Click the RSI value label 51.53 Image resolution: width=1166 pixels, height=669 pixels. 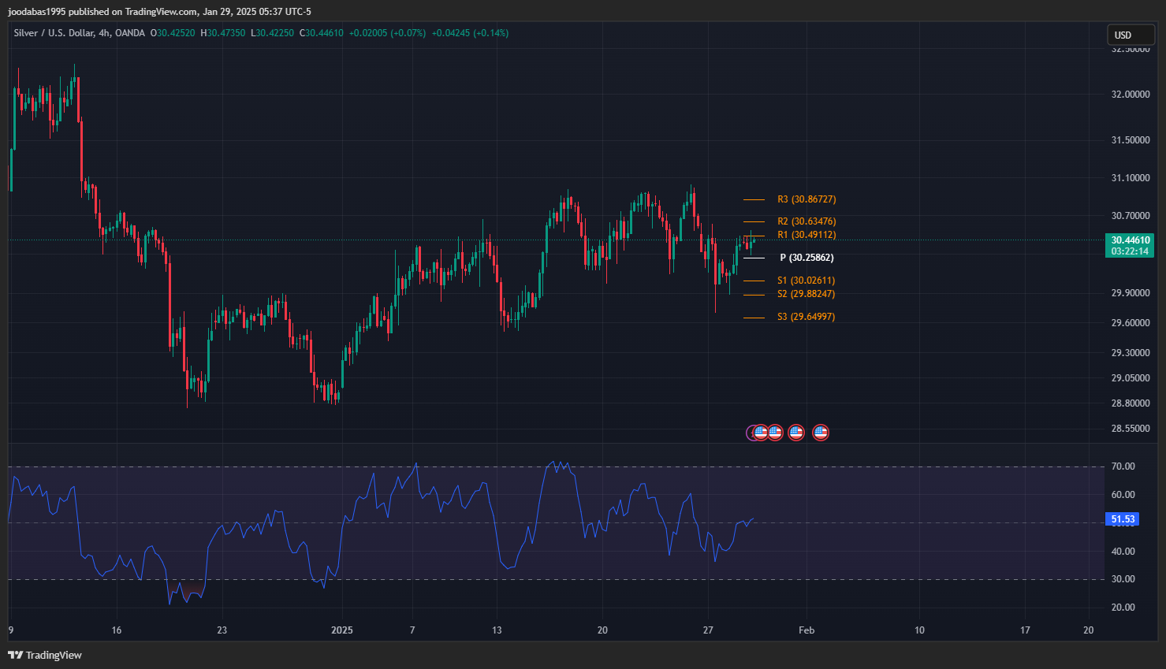[x=1123, y=519]
